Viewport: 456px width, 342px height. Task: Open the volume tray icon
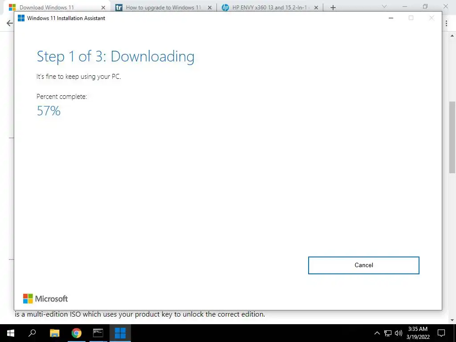(399, 333)
